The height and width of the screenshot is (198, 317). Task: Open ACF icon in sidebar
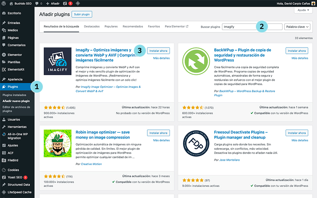click(4, 153)
